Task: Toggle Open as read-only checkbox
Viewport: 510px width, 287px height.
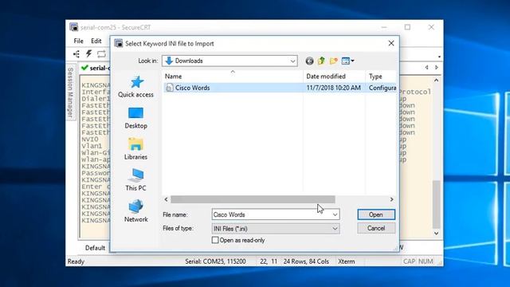Action: 215,240
